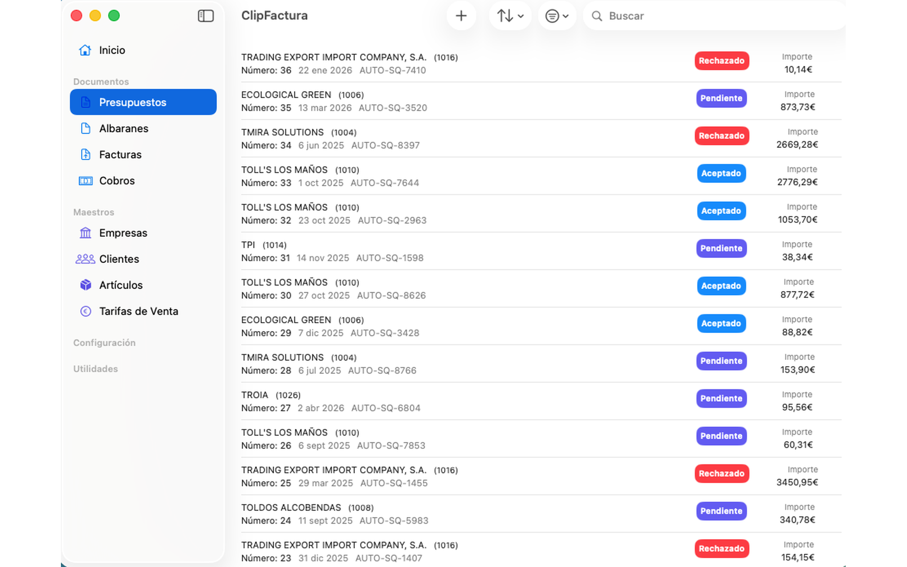
Task: Click the 2669,28€ importe value
Action: (797, 144)
